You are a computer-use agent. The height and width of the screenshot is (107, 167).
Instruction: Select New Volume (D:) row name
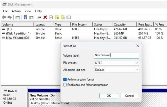point(18,38)
